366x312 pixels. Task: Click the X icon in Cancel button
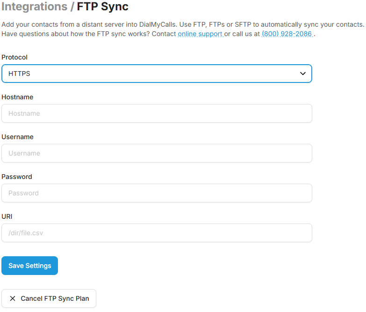(12, 298)
